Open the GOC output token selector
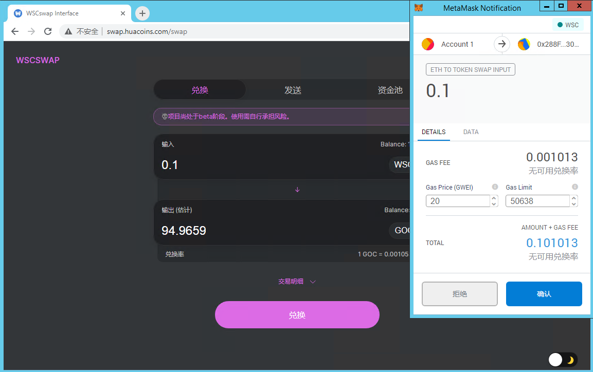Screen dimensions: 593x372 (400, 230)
